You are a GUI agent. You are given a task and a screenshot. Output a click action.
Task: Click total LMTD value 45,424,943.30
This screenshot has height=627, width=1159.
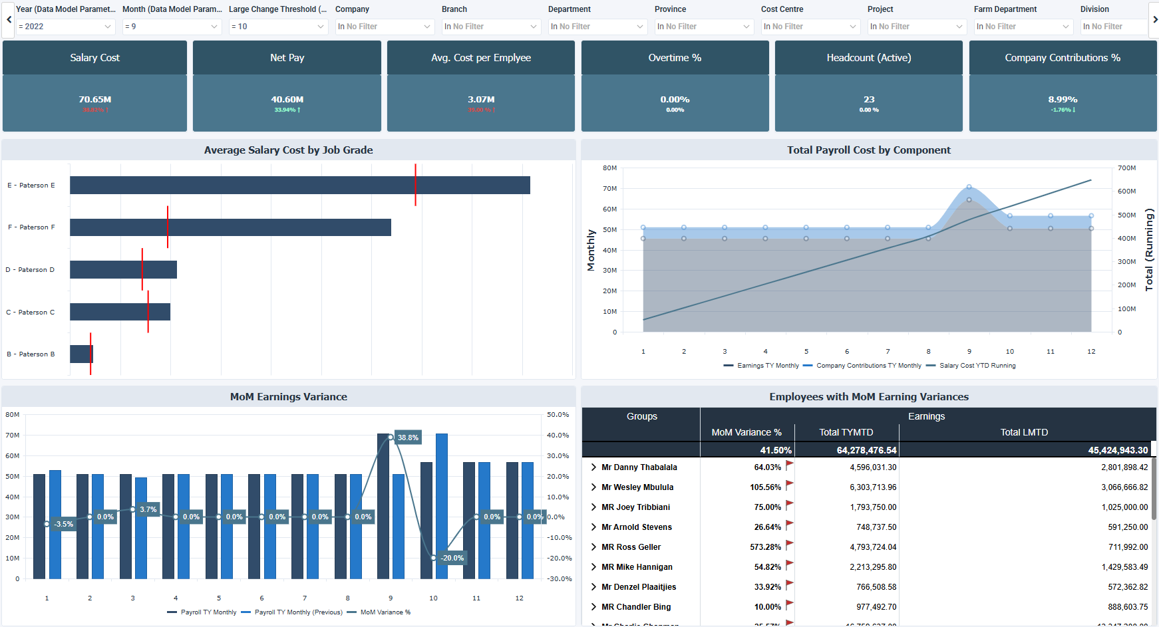(x=1118, y=450)
